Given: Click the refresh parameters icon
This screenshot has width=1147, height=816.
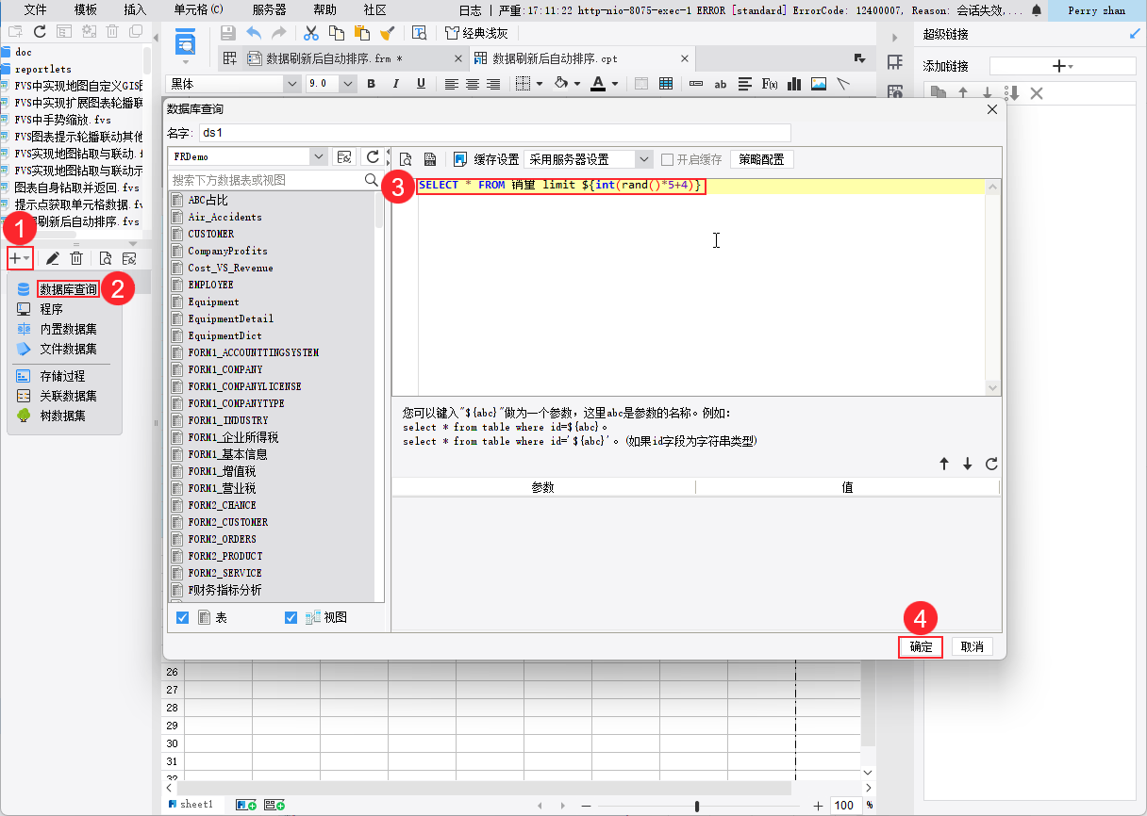Looking at the screenshot, I should pyautogui.click(x=991, y=464).
